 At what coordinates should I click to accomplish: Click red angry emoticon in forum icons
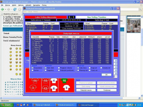click(x=20, y=59)
